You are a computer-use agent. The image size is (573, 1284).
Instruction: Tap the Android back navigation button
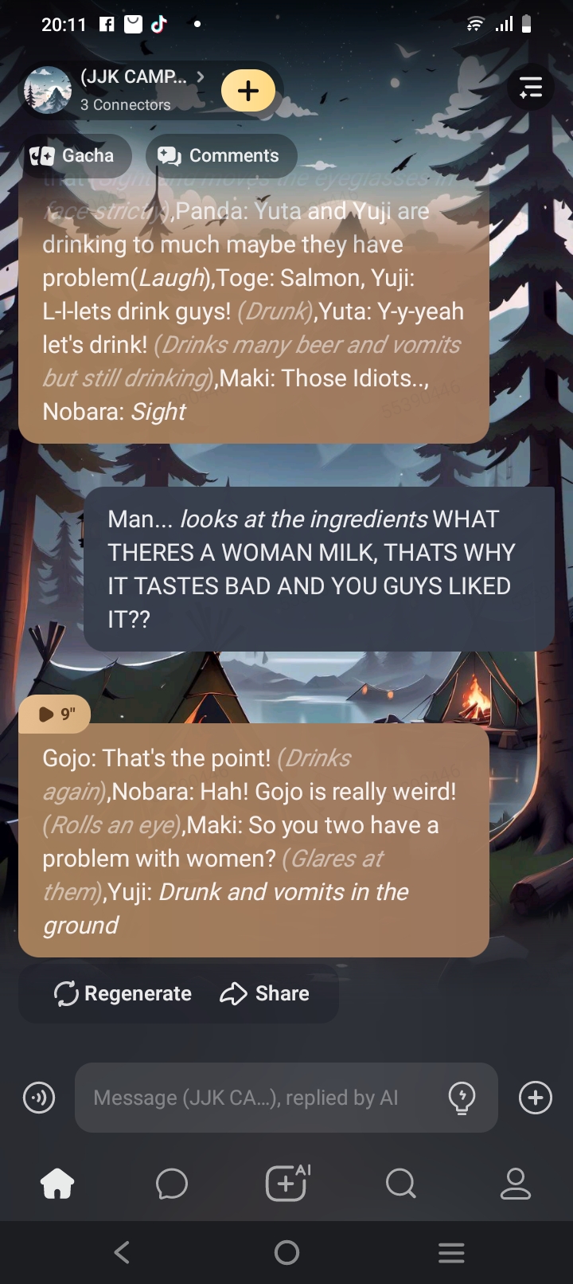[x=122, y=1253]
